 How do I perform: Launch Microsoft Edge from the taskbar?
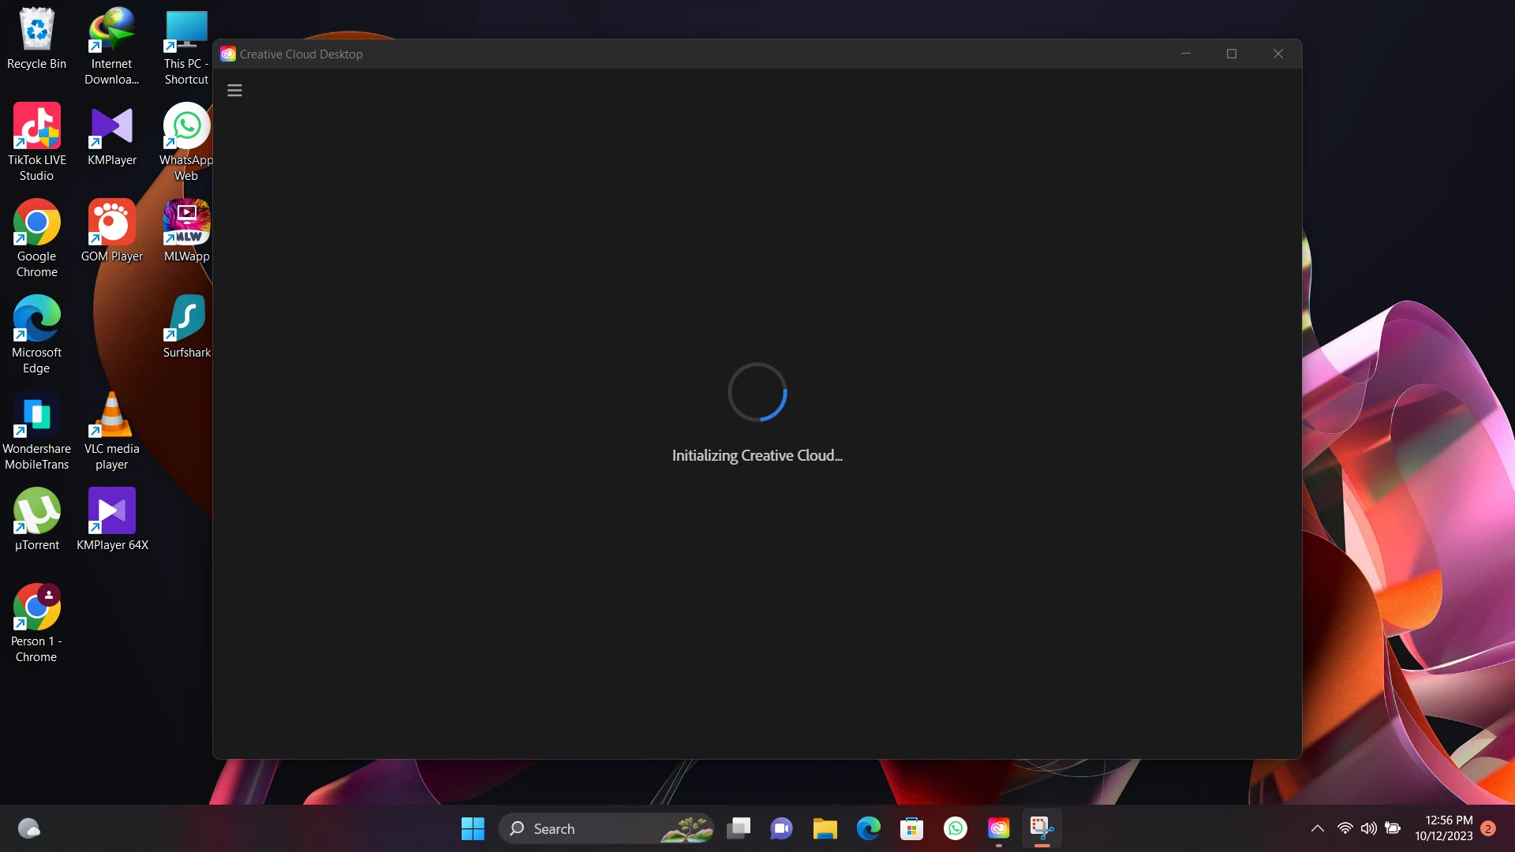click(868, 828)
